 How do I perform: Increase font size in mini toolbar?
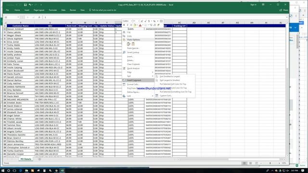142,21
